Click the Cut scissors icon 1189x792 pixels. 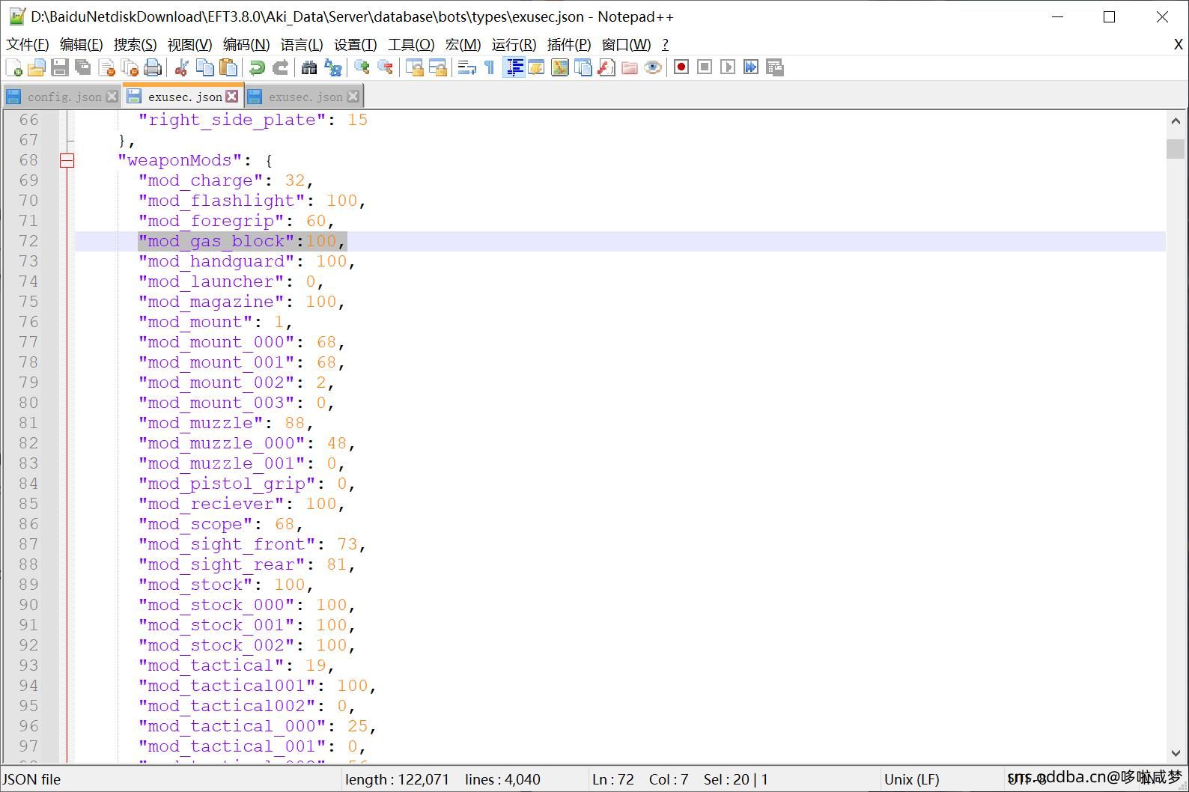[x=180, y=67]
